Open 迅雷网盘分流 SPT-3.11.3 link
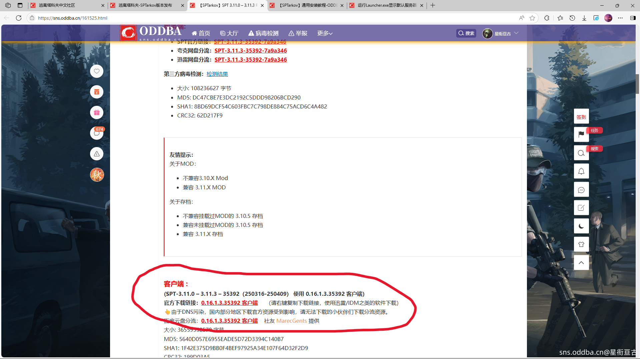Image resolution: width=640 pixels, height=359 pixels. click(x=250, y=60)
